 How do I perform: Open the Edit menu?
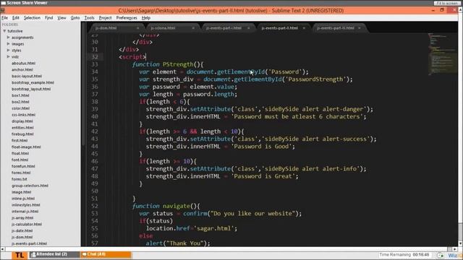click(x=16, y=17)
